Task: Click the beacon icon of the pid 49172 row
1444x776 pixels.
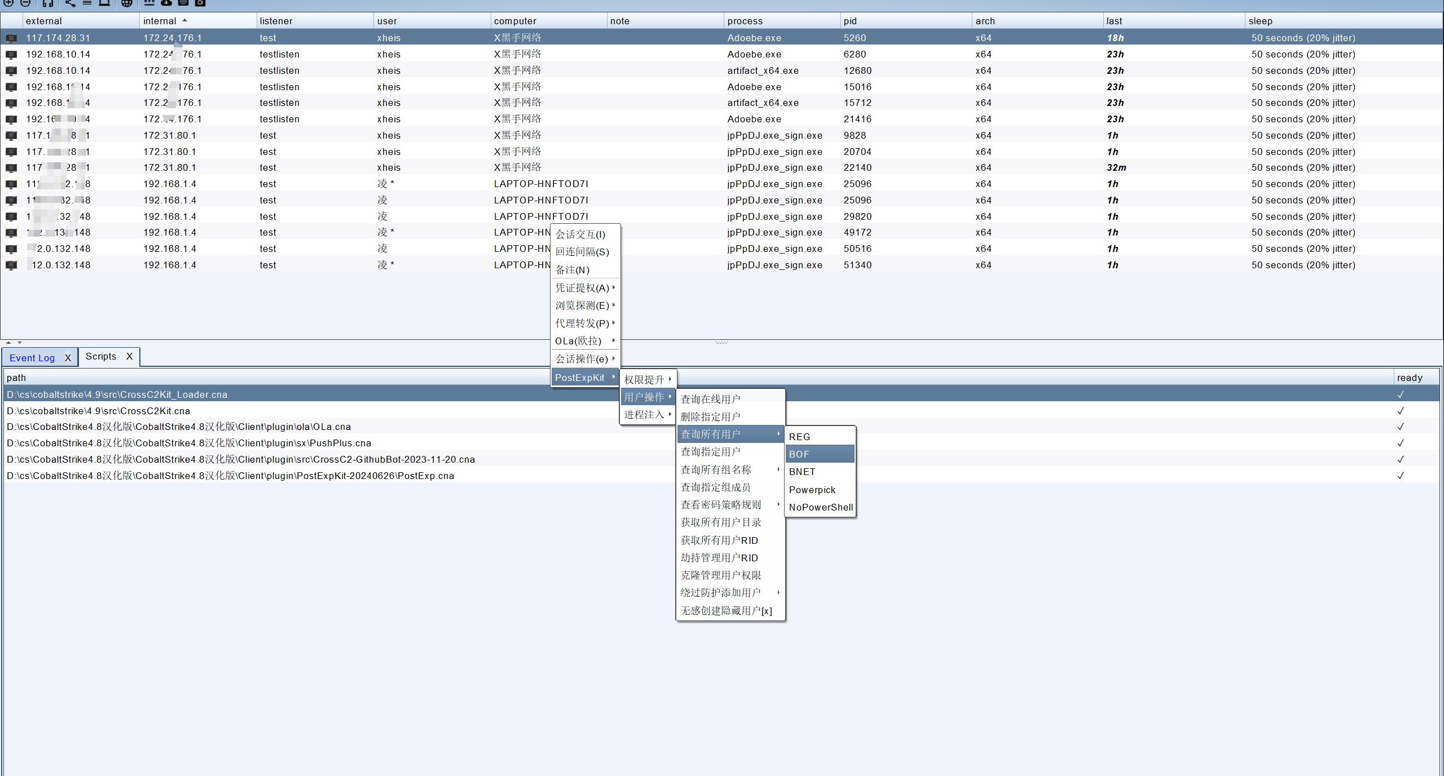Action: [x=11, y=233]
